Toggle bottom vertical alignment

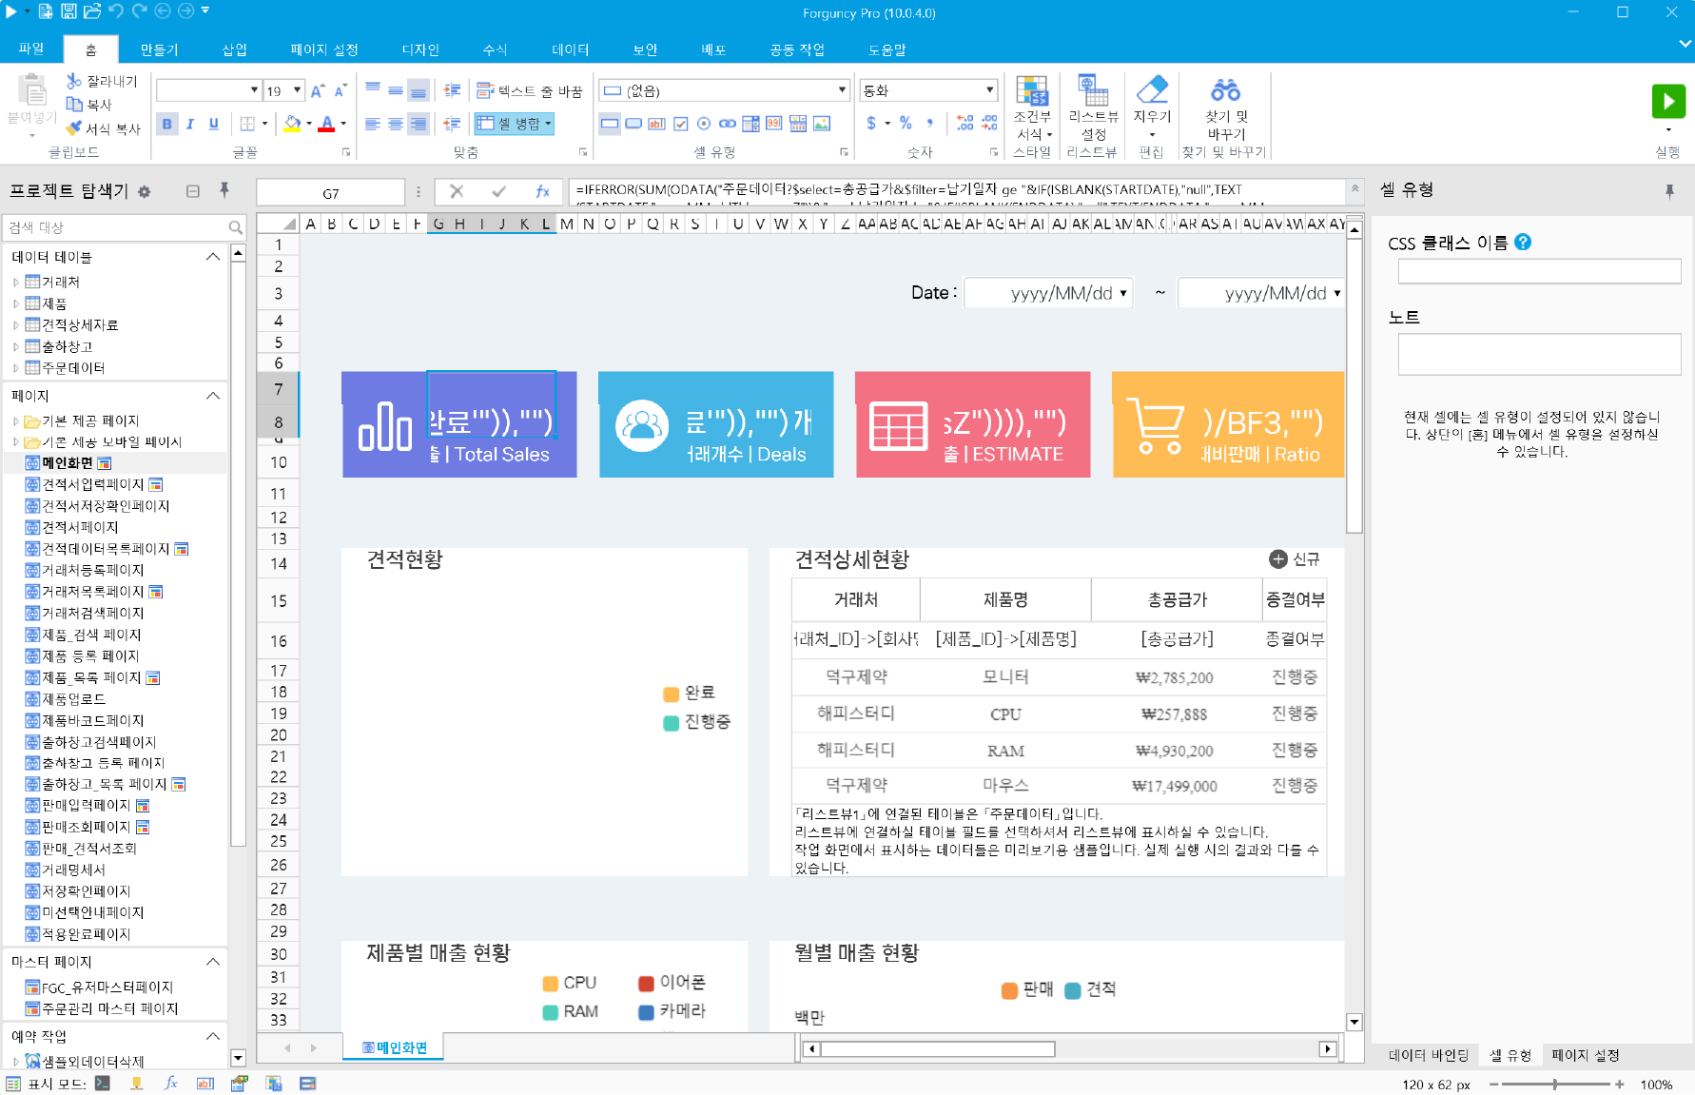pos(419,90)
